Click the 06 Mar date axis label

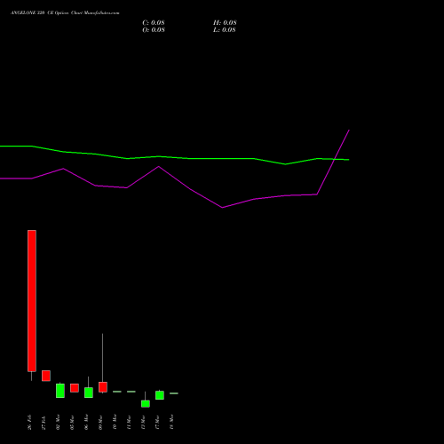coord(86,422)
